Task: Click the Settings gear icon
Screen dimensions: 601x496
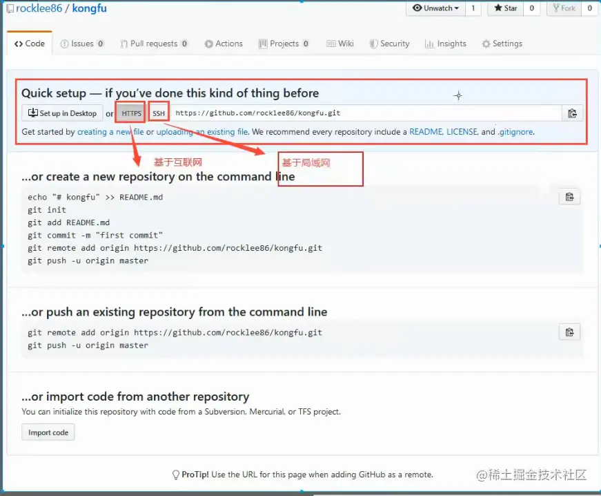Action: click(484, 43)
